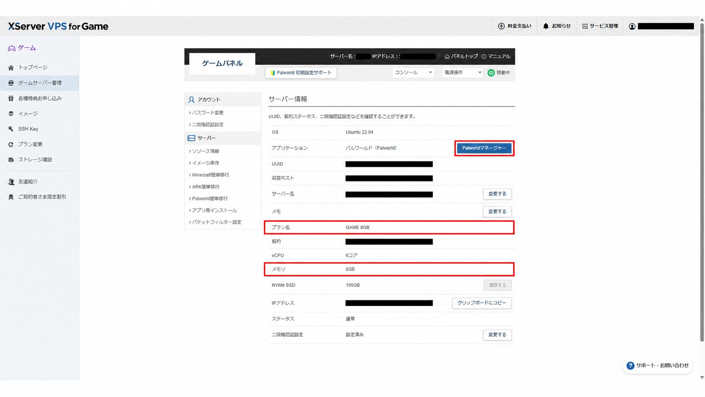Viewport: 705px width, 397px height.
Task: Click パスワード変更 link
Action: coord(207,113)
